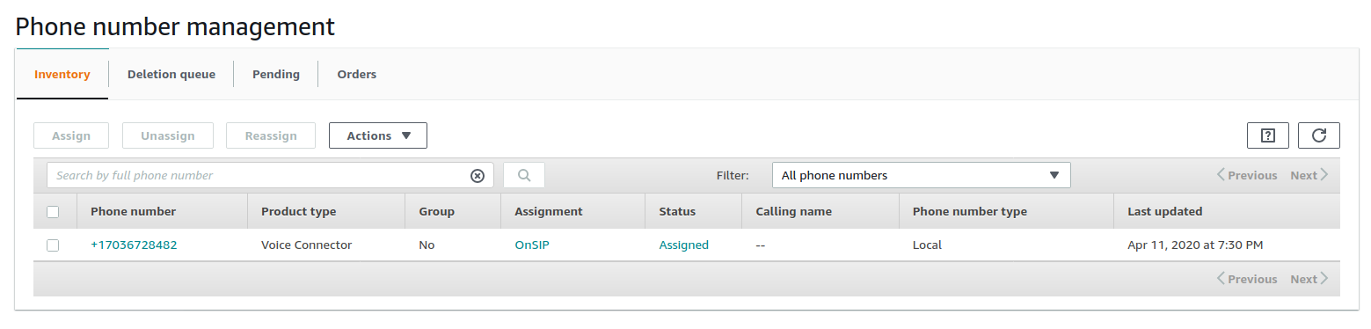
Task: Toggle the select-all checkbox in table header
Action: pos(53,212)
